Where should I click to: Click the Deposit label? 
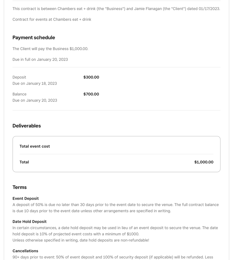[19, 77]
